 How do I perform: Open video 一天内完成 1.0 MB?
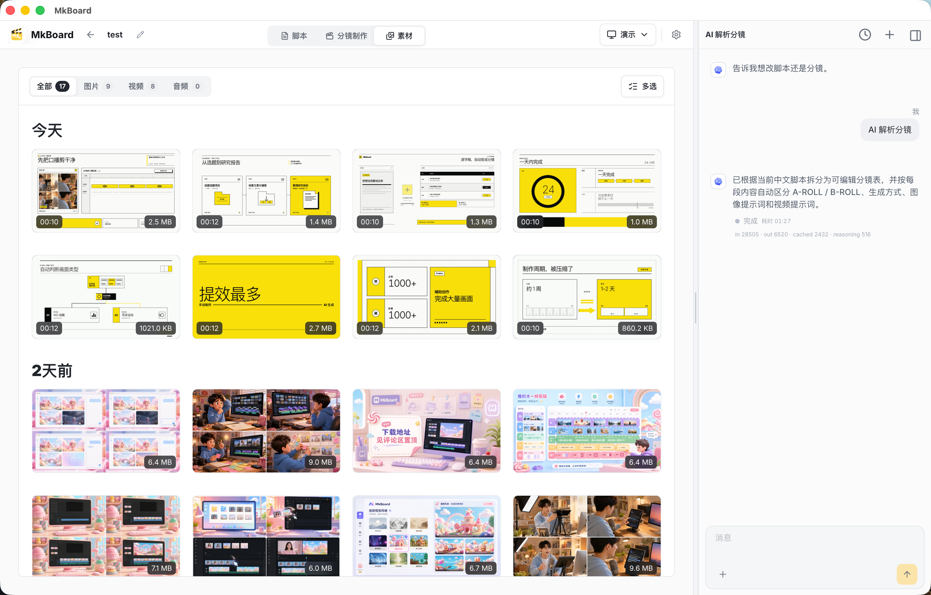click(x=587, y=191)
